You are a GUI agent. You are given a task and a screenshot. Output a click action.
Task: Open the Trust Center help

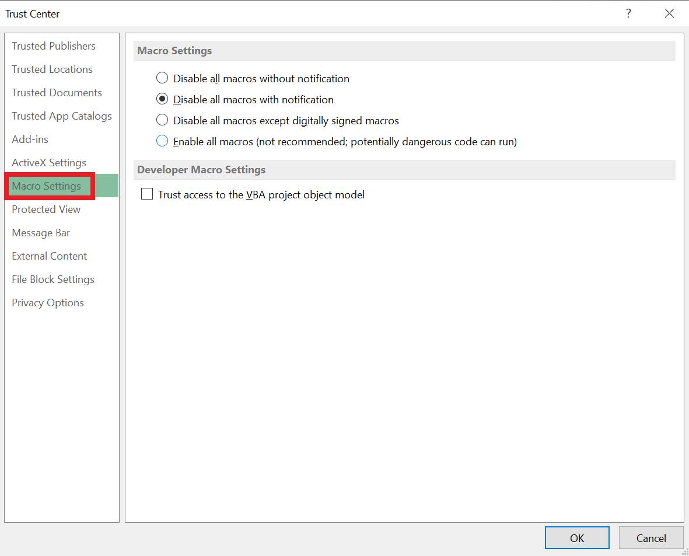coord(628,13)
